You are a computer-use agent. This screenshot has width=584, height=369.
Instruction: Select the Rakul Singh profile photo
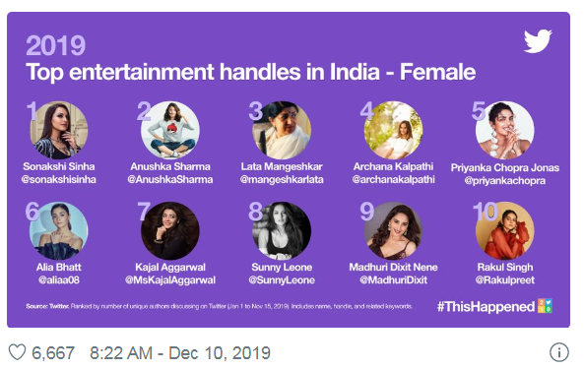[505, 230]
